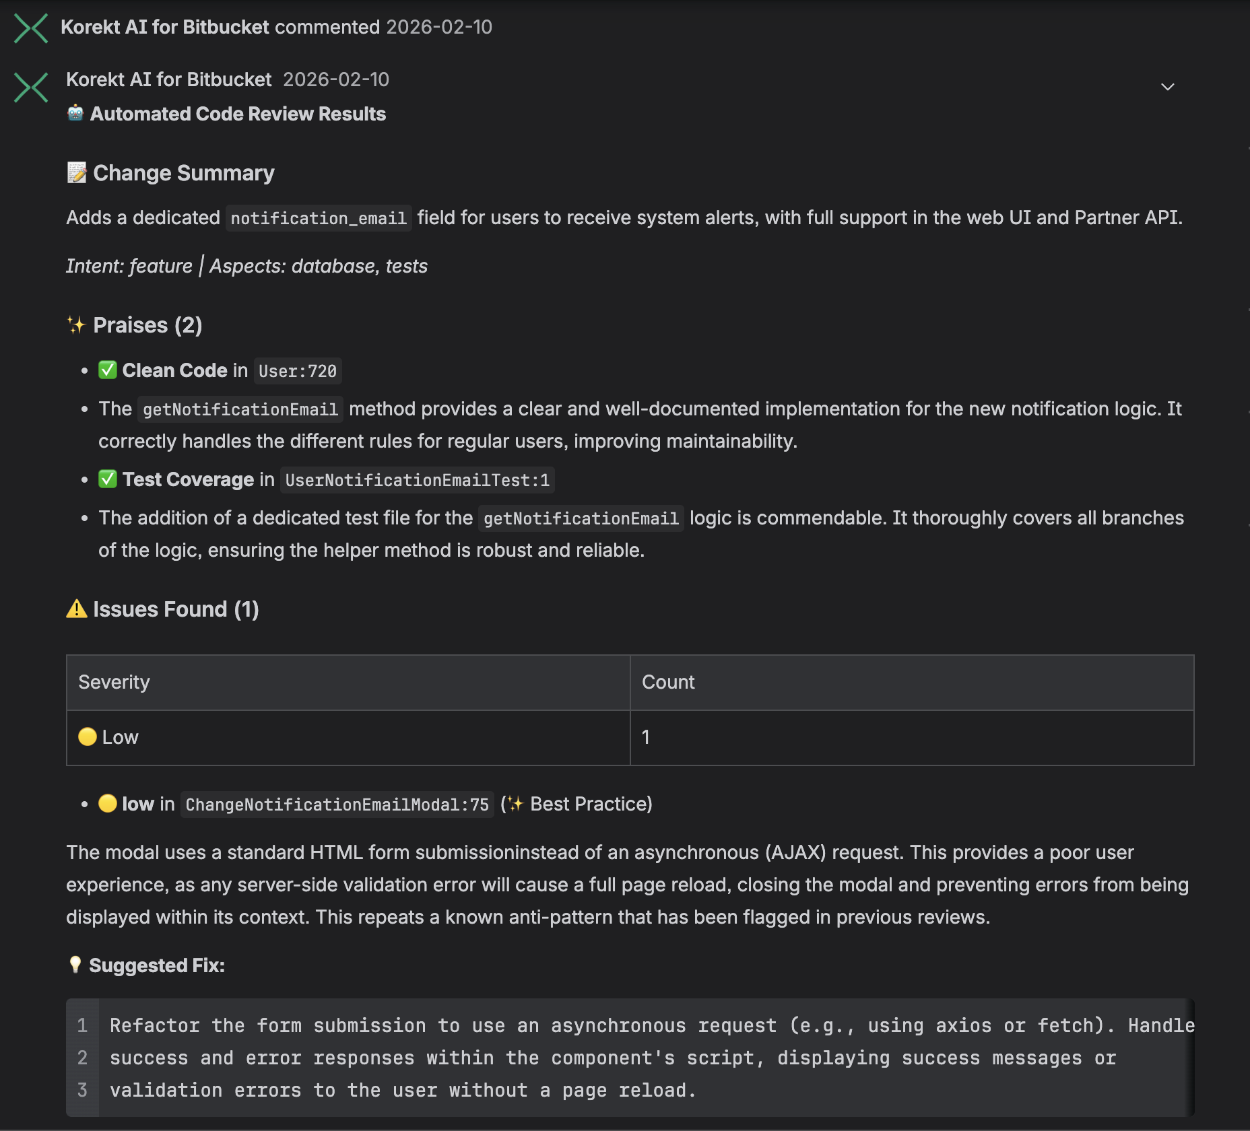Click the warning triangle beside Issues Found
This screenshot has height=1131, width=1250.
(x=76, y=609)
